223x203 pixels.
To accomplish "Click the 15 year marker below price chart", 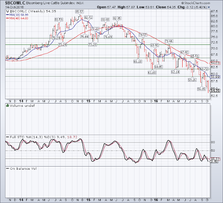I will click(x=89, y=101).
